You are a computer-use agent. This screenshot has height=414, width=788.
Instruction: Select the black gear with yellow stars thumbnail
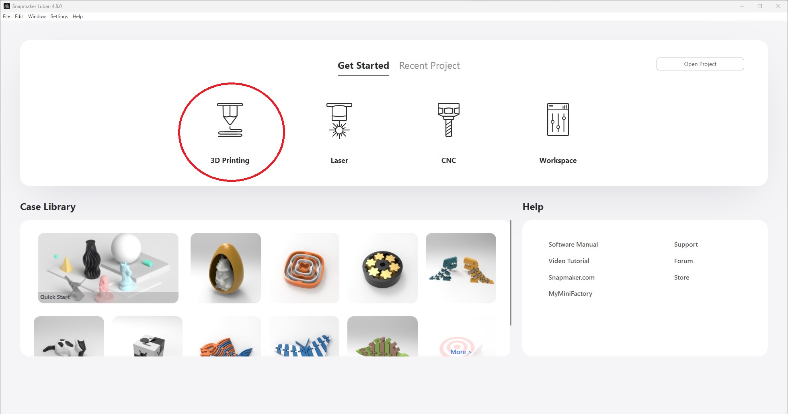pos(382,268)
